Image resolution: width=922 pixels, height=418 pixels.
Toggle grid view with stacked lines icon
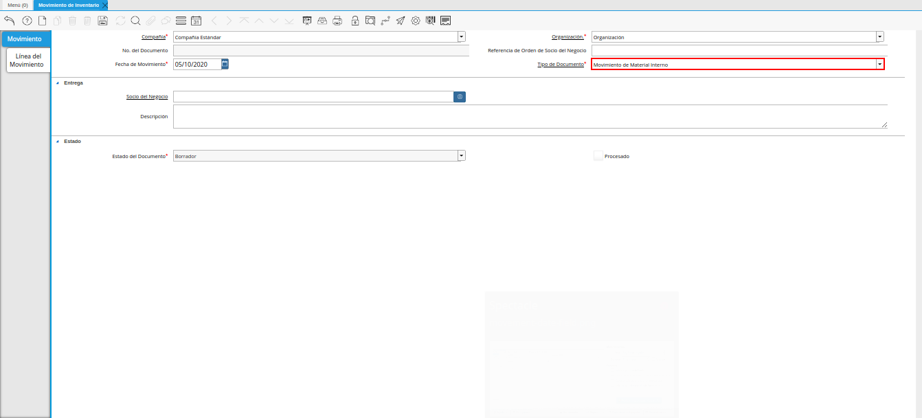181,21
